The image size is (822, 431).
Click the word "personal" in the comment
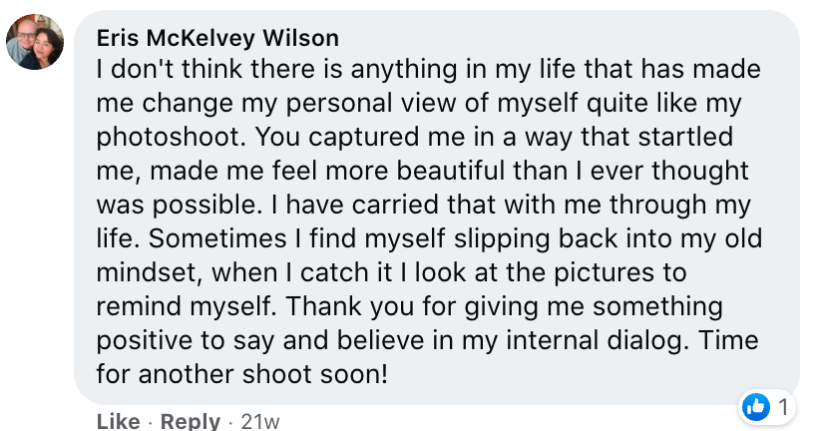click(339, 104)
